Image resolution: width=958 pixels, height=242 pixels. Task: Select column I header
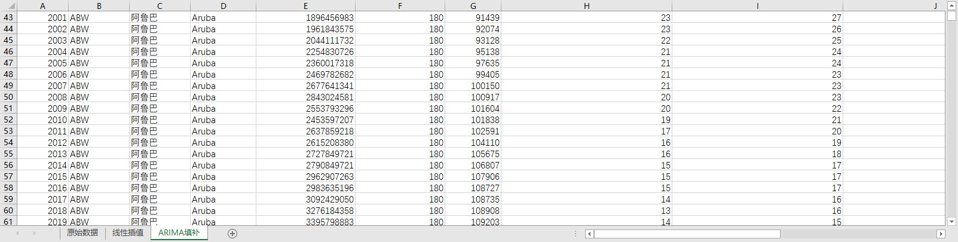[x=757, y=6]
